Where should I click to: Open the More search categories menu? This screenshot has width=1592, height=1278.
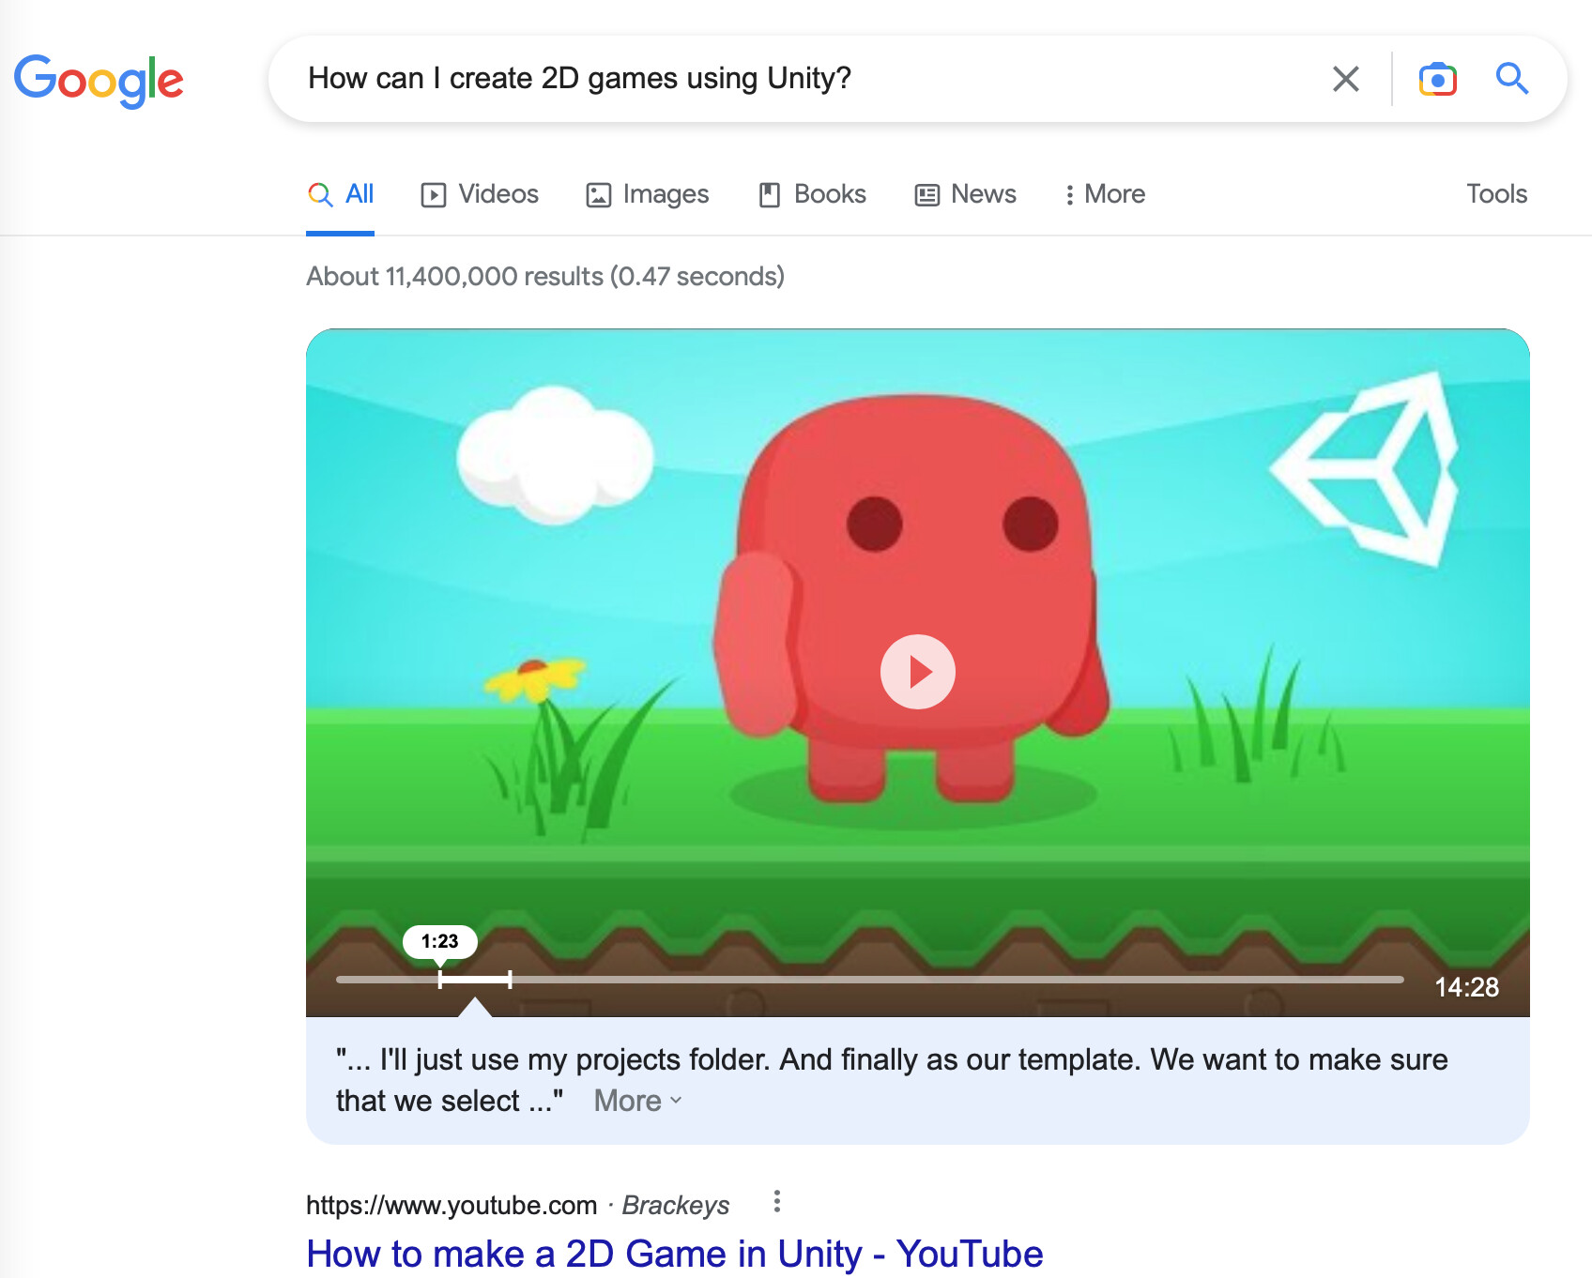tap(1104, 194)
